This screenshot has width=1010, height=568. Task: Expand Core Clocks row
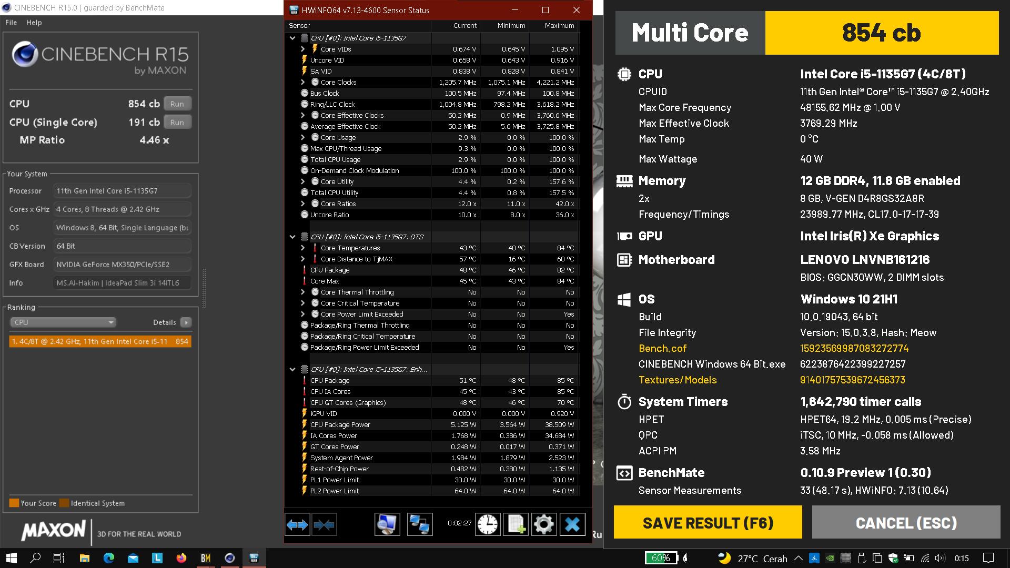[303, 82]
